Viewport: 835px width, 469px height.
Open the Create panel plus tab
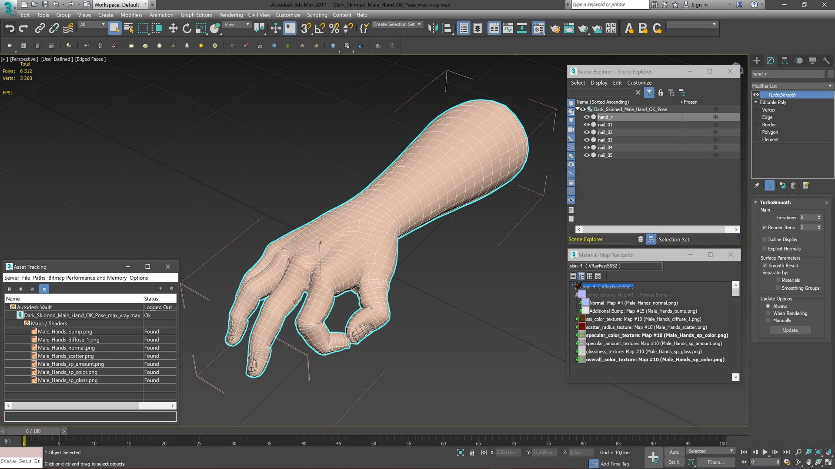pos(757,61)
